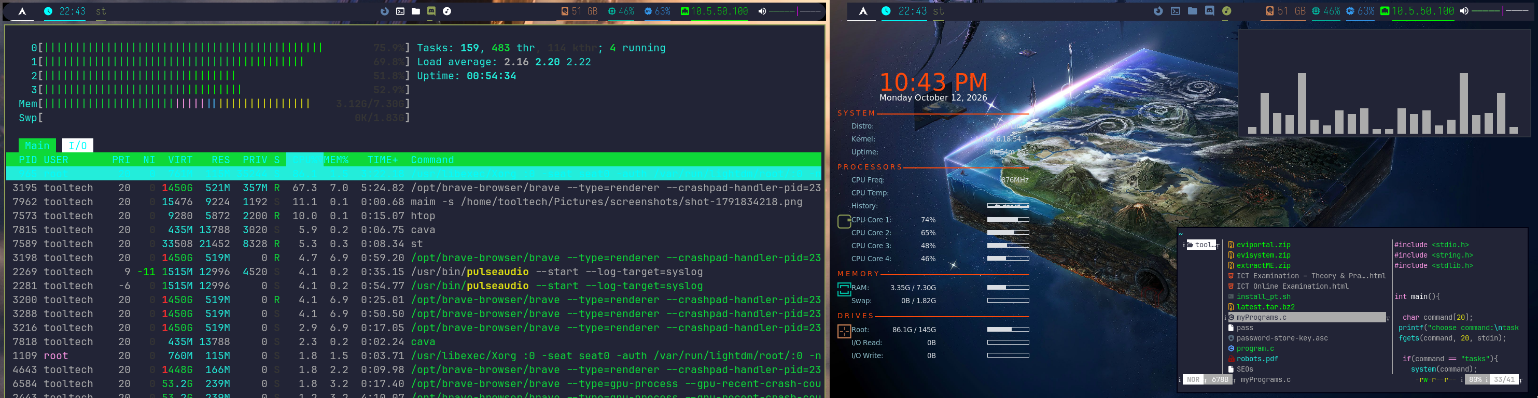Click the 10.5.50.100 address in left bar
The height and width of the screenshot is (398, 1538).
point(719,11)
